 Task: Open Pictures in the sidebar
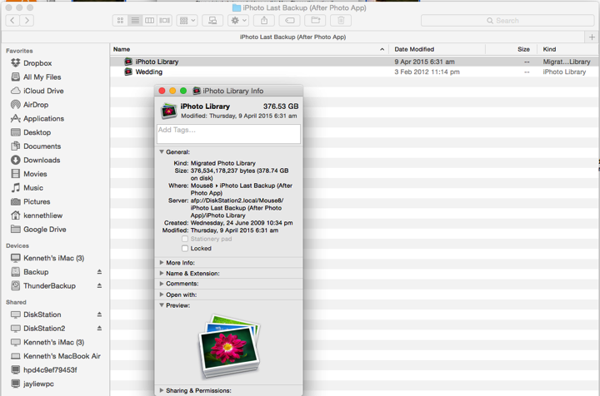point(37,201)
